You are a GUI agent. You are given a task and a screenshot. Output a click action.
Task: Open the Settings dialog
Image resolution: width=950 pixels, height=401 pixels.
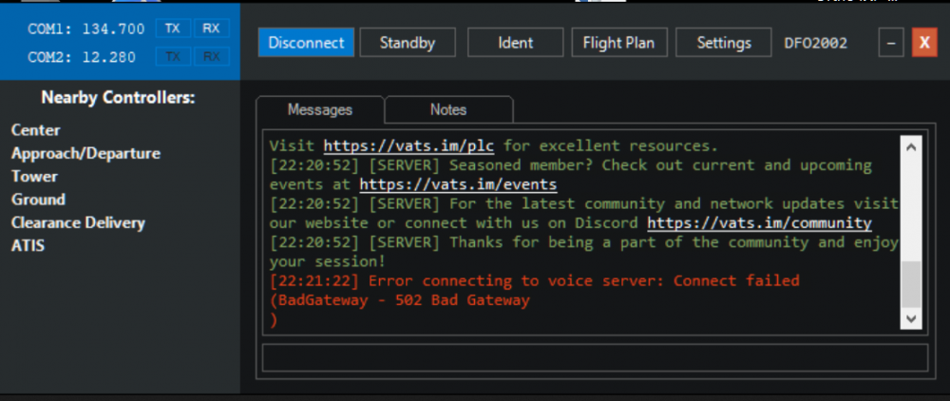pos(724,43)
